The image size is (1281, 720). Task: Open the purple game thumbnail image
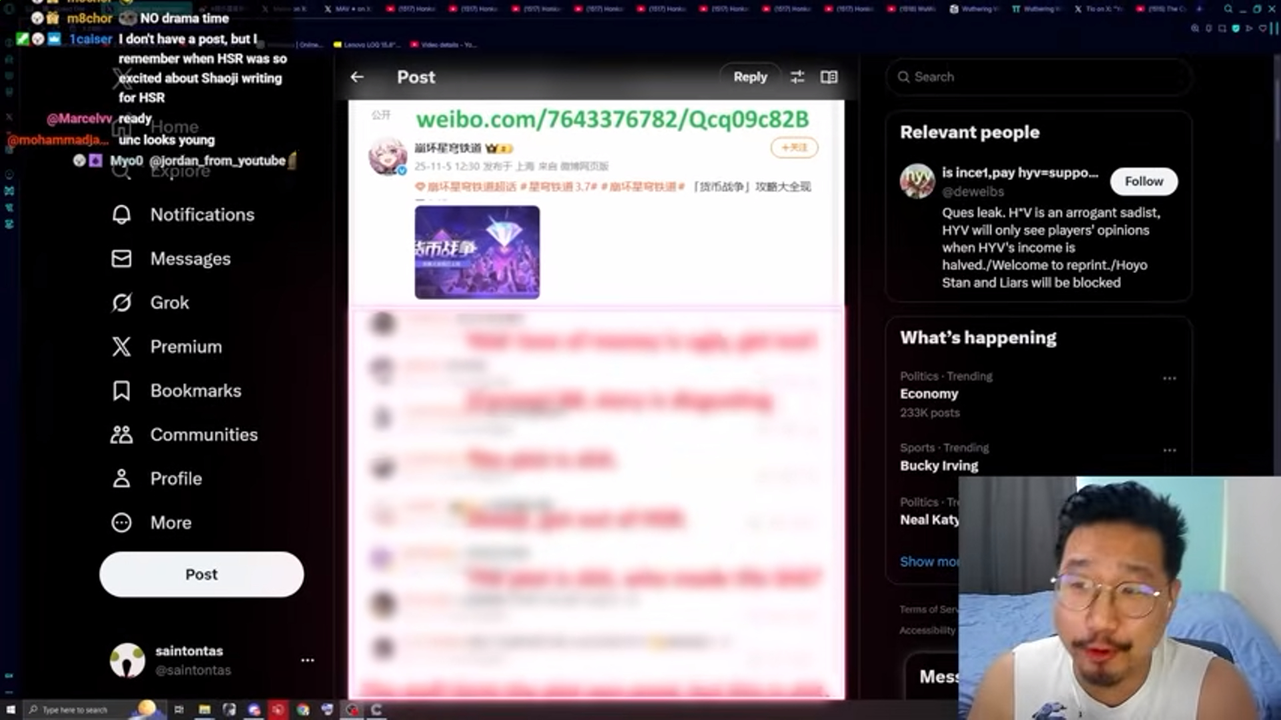[x=477, y=252]
